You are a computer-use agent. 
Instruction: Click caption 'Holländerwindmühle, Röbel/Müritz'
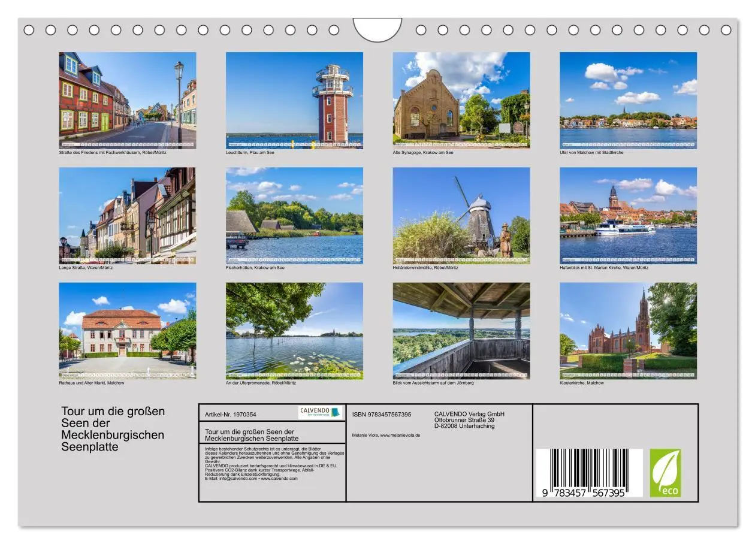[x=425, y=268]
